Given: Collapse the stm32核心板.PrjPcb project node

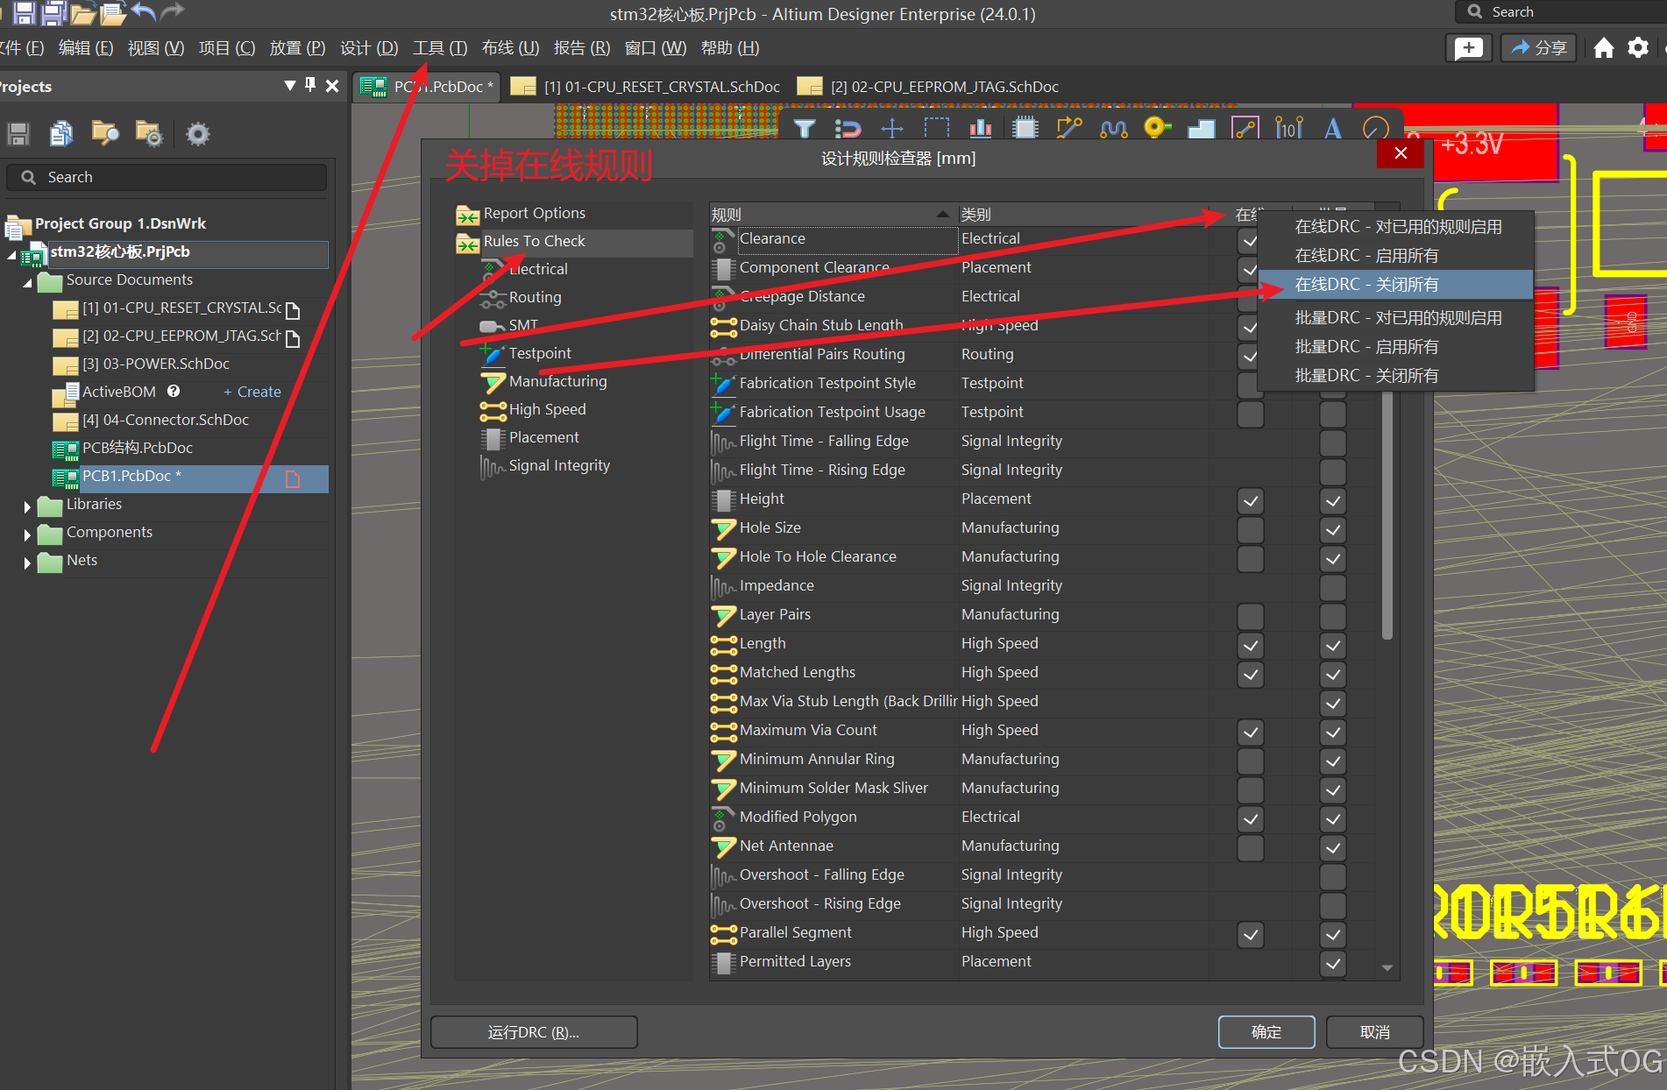Looking at the screenshot, I should pos(11,254).
